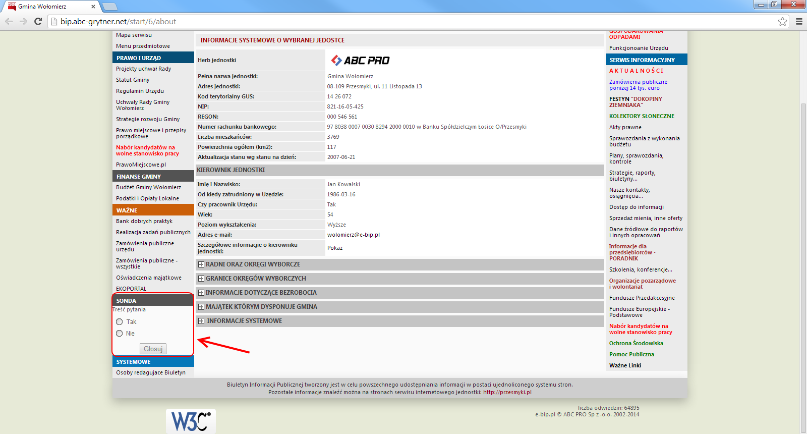Expand Informacje dotyczące bezrobocia section

pyautogui.click(x=201, y=293)
